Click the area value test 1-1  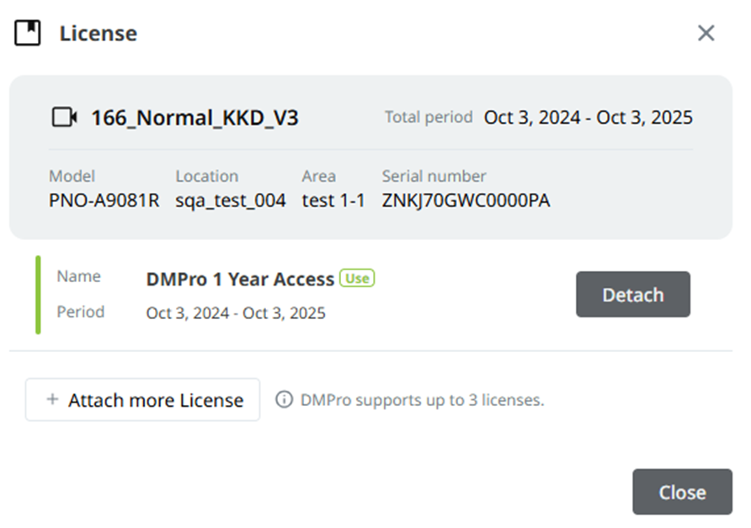333,200
